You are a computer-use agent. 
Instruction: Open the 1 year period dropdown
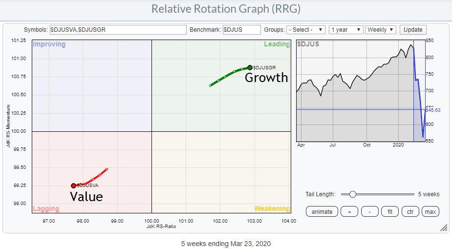[x=345, y=30]
